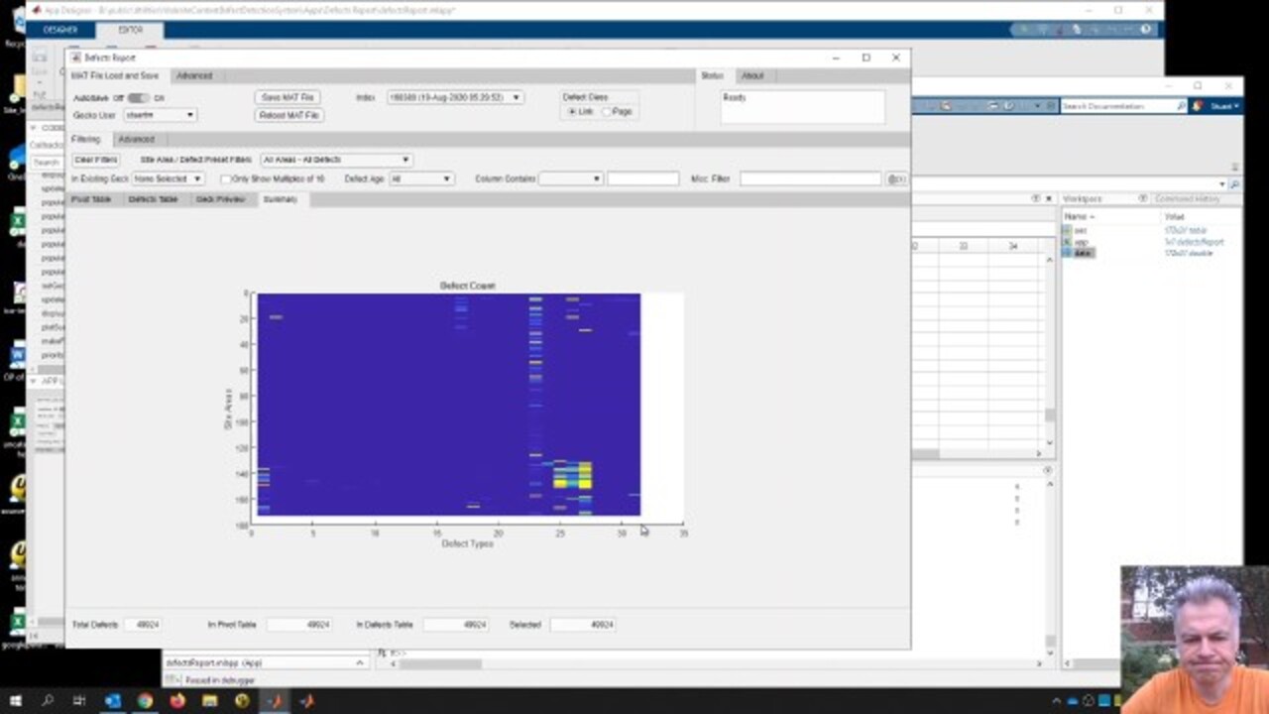Open Firefox from the taskbar
The width and height of the screenshot is (1269, 714).
click(177, 701)
